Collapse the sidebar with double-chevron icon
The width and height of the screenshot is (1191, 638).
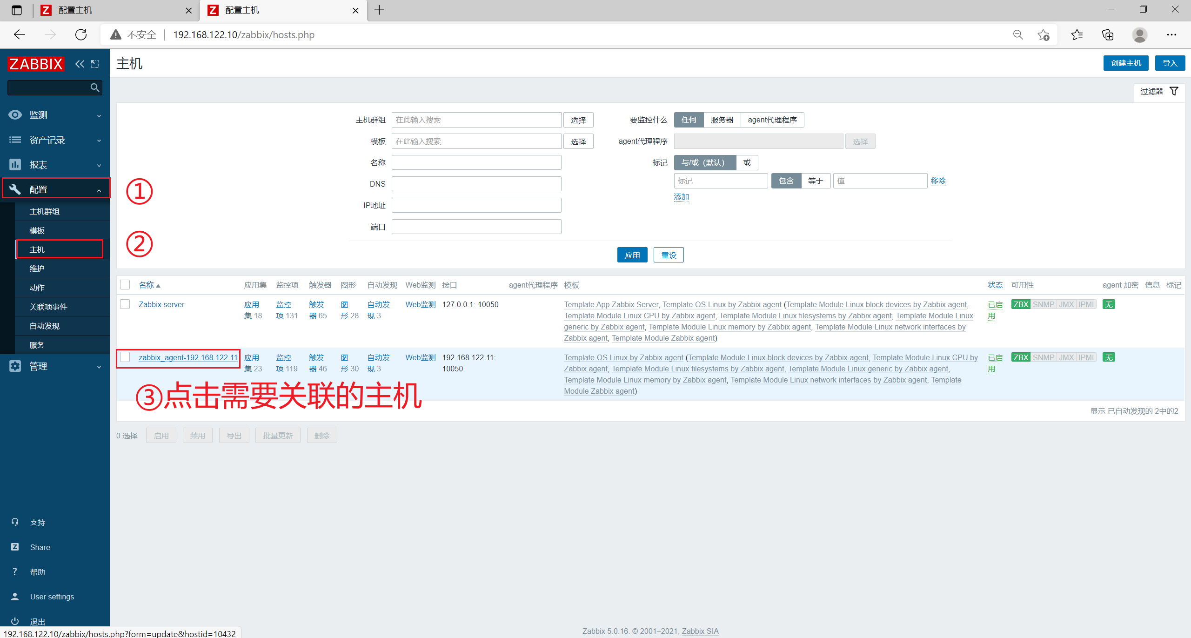pyautogui.click(x=80, y=64)
